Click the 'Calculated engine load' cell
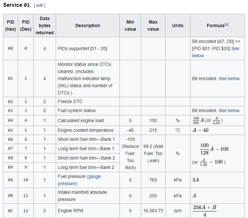 tap(81, 120)
